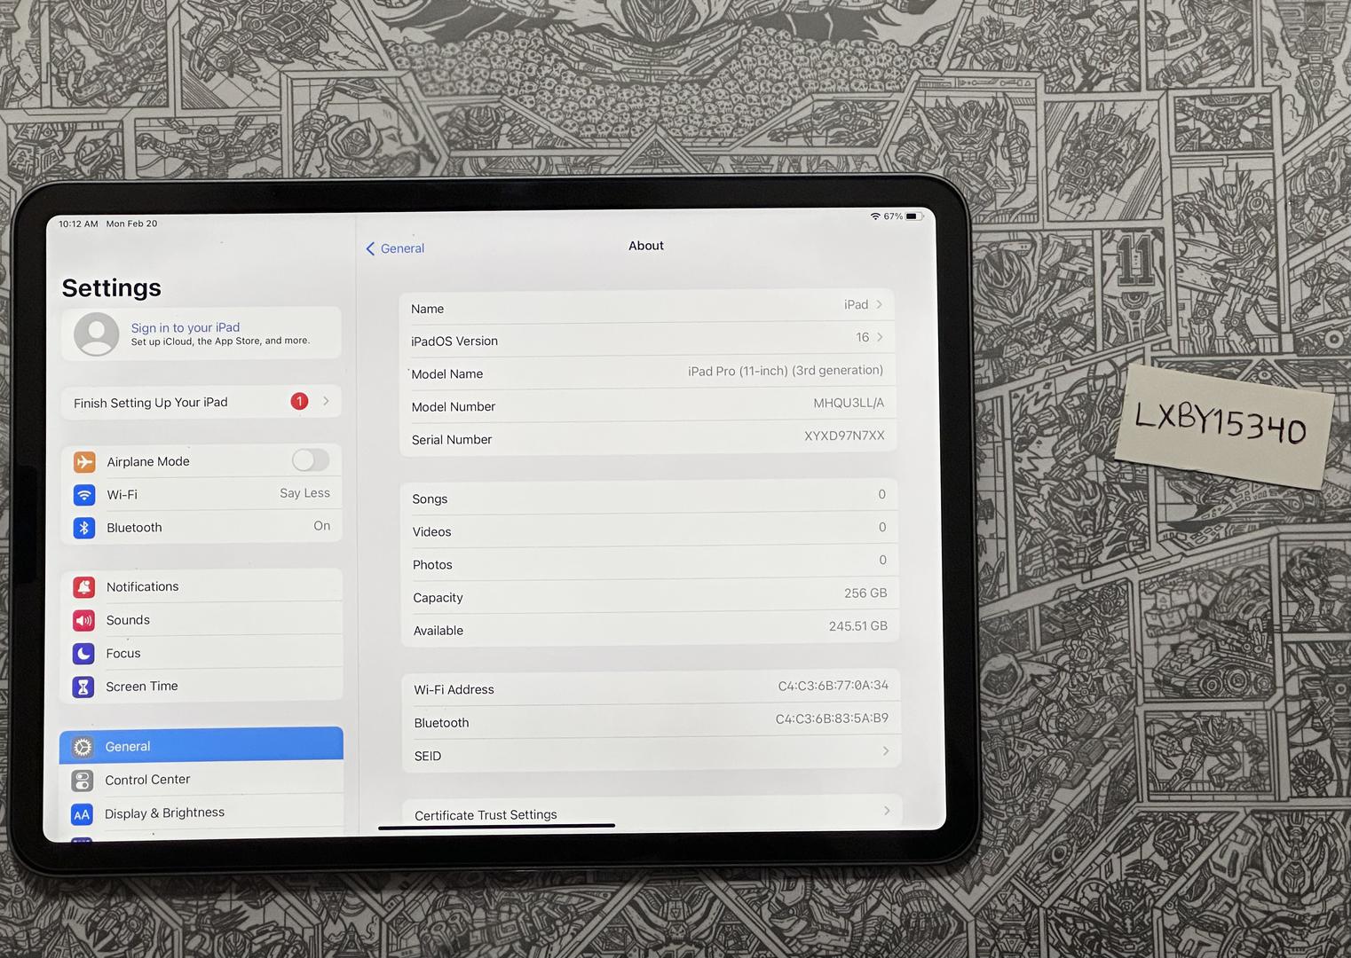This screenshot has height=958, width=1351.
Task: Tap the Videos count row
Action: 650,530
